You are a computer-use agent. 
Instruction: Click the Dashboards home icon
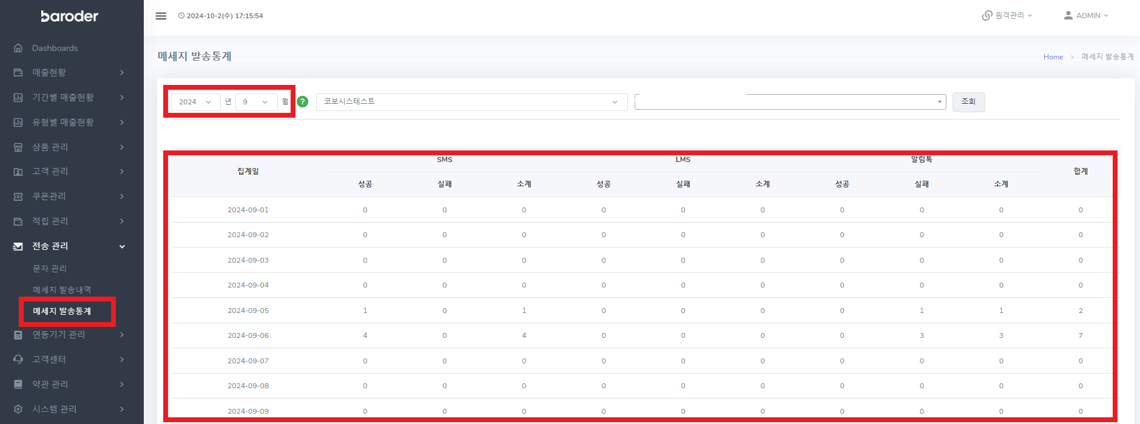18,48
